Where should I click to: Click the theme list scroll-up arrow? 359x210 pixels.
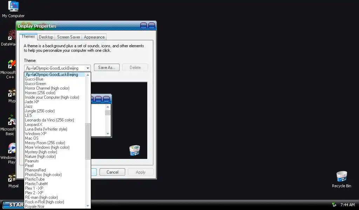[x=88, y=75]
